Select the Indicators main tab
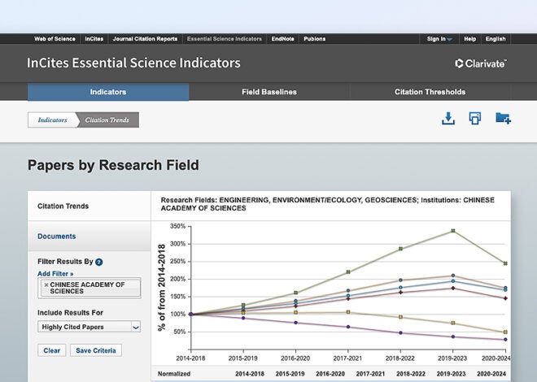Image resolution: width=537 pixels, height=382 pixels. pyautogui.click(x=108, y=92)
